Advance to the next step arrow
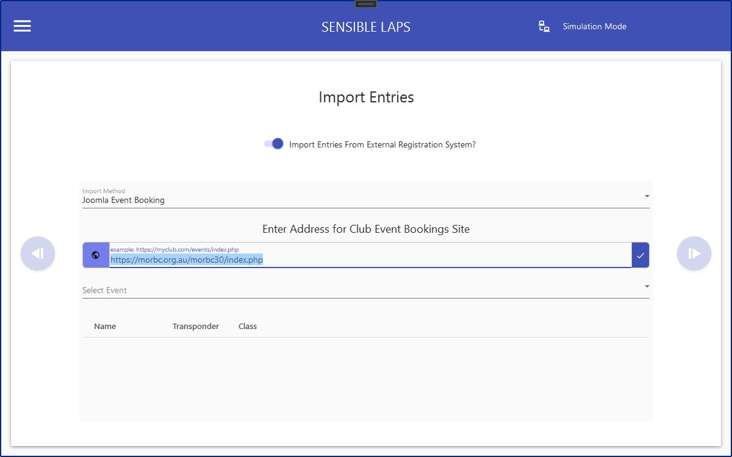Screen dimensions: 732x457 tap(694, 253)
